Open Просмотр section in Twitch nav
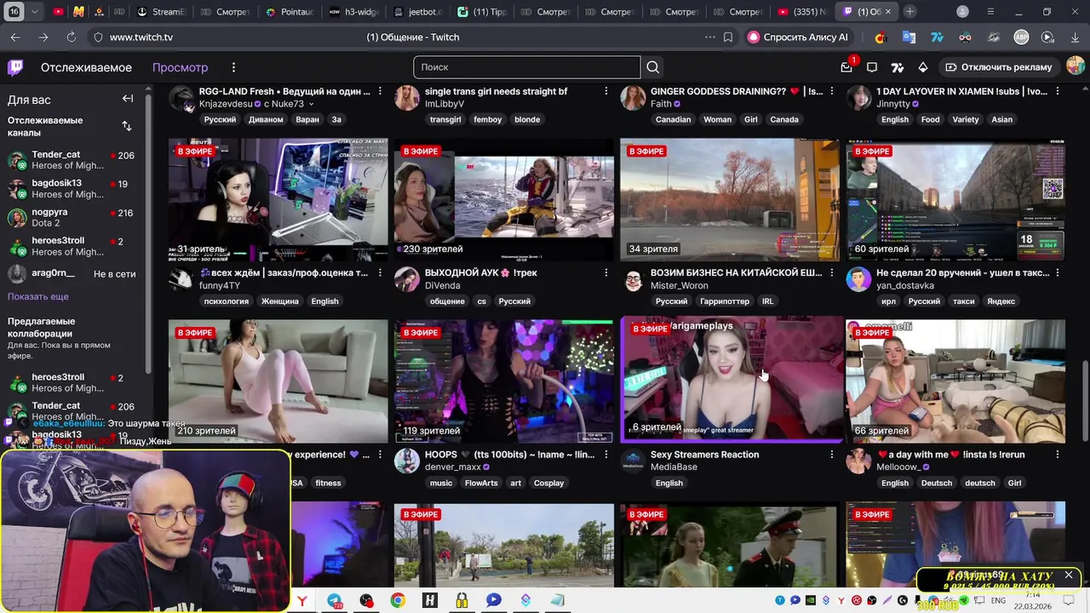Viewport: 1090px width, 613px height. tap(180, 67)
